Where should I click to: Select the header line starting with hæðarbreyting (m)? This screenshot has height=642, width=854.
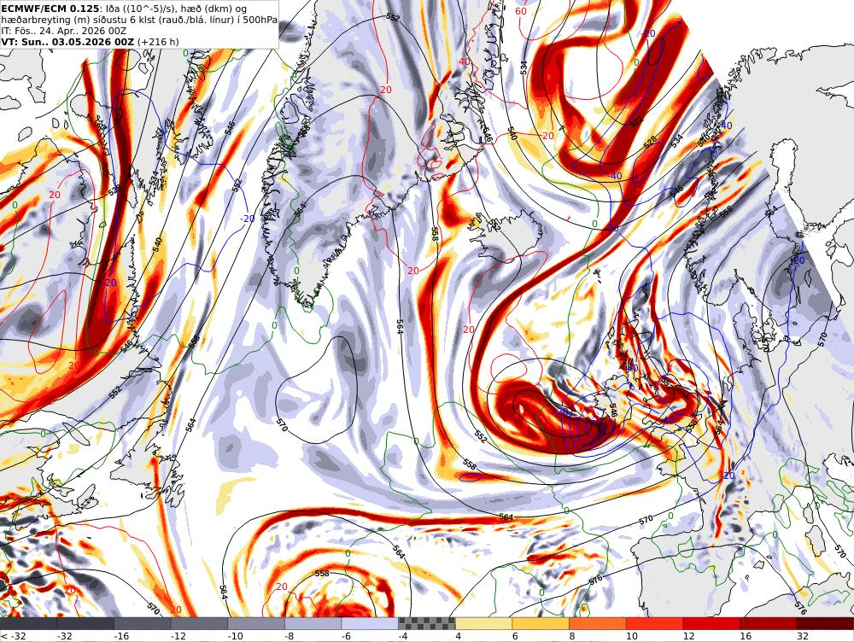click(139, 20)
